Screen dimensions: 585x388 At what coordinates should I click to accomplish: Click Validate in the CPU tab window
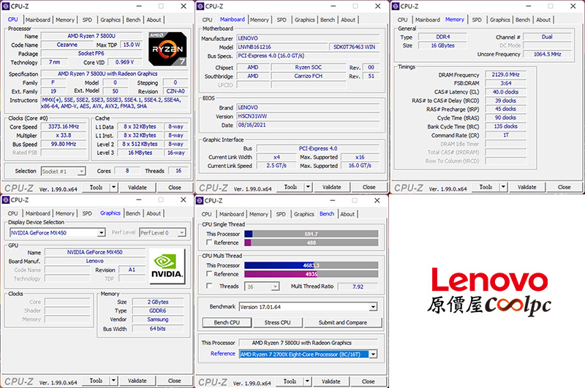pos(137,188)
